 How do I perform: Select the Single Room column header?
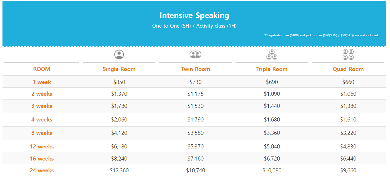pyautogui.click(x=119, y=69)
